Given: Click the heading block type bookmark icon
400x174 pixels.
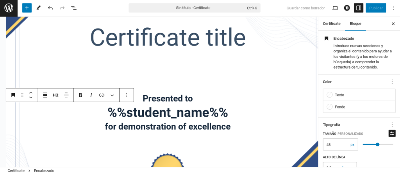Looking at the screenshot, I should click(x=13, y=95).
